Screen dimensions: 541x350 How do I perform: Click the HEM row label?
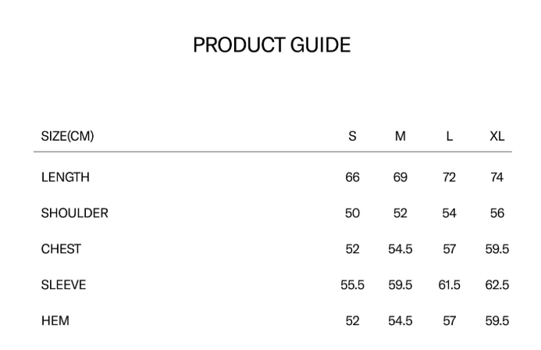point(55,321)
